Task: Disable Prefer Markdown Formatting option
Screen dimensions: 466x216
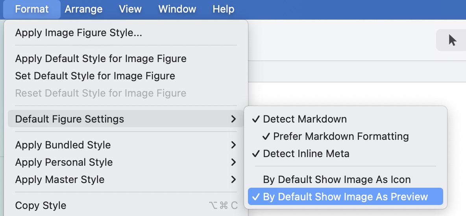Action: coord(340,136)
